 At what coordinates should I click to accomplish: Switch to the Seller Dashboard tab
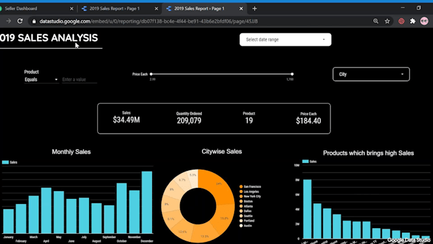(x=35, y=9)
